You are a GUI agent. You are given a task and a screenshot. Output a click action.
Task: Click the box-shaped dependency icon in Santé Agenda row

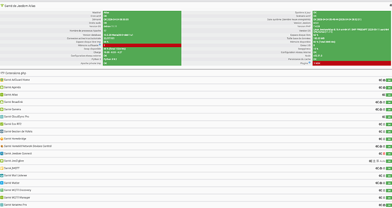click(x=384, y=88)
